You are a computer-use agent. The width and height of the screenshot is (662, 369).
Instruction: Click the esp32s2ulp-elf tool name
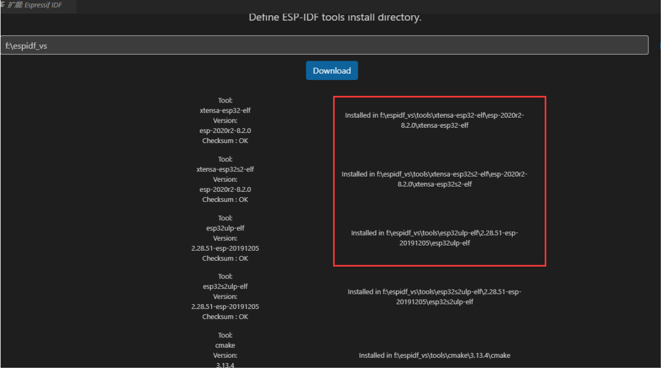point(225,287)
